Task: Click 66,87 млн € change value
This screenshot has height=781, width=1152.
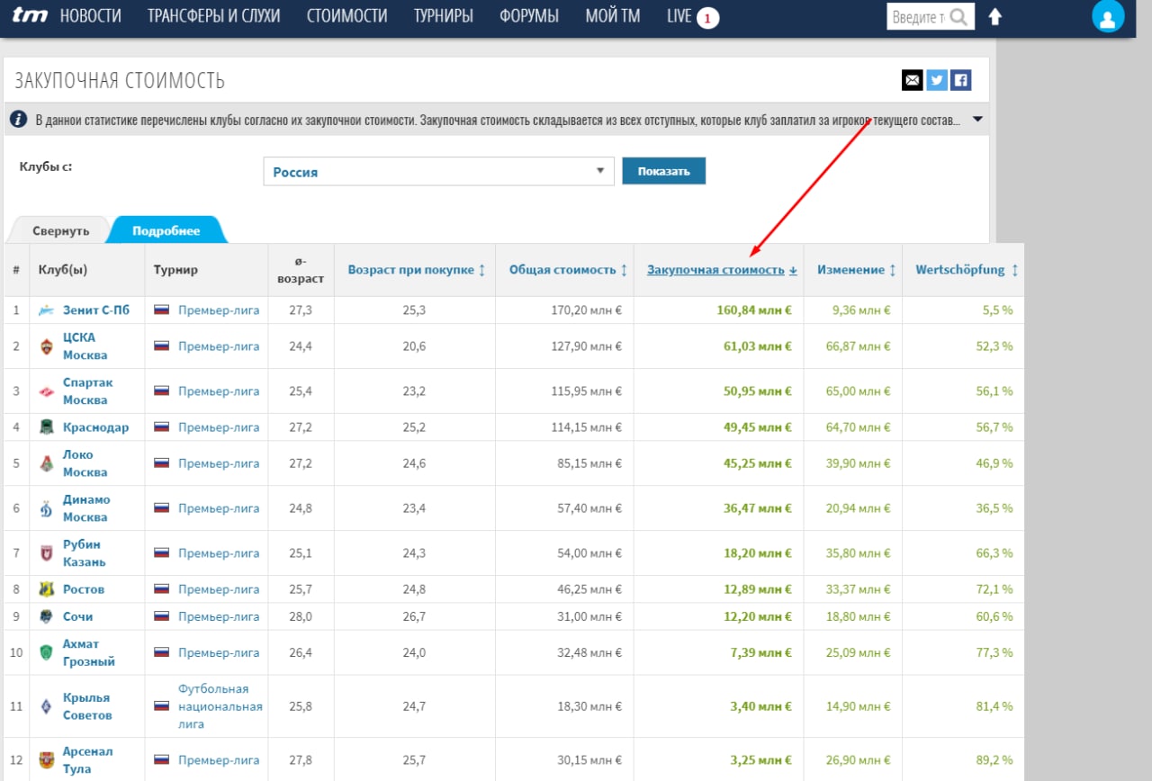Action: point(859,346)
